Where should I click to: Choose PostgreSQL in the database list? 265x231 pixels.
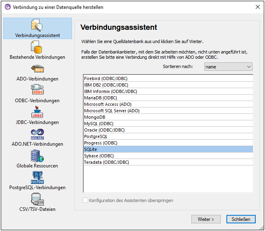click(168, 136)
